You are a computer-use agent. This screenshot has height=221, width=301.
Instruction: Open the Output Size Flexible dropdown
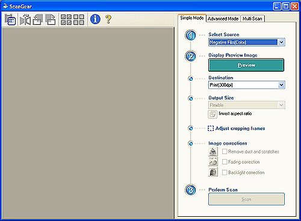(247, 105)
